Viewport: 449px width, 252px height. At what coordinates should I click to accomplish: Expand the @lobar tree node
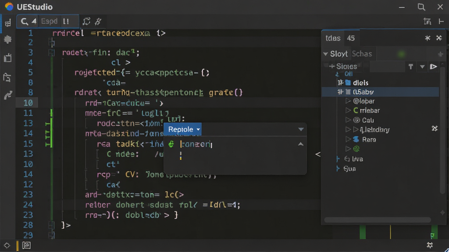[x=348, y=101]
